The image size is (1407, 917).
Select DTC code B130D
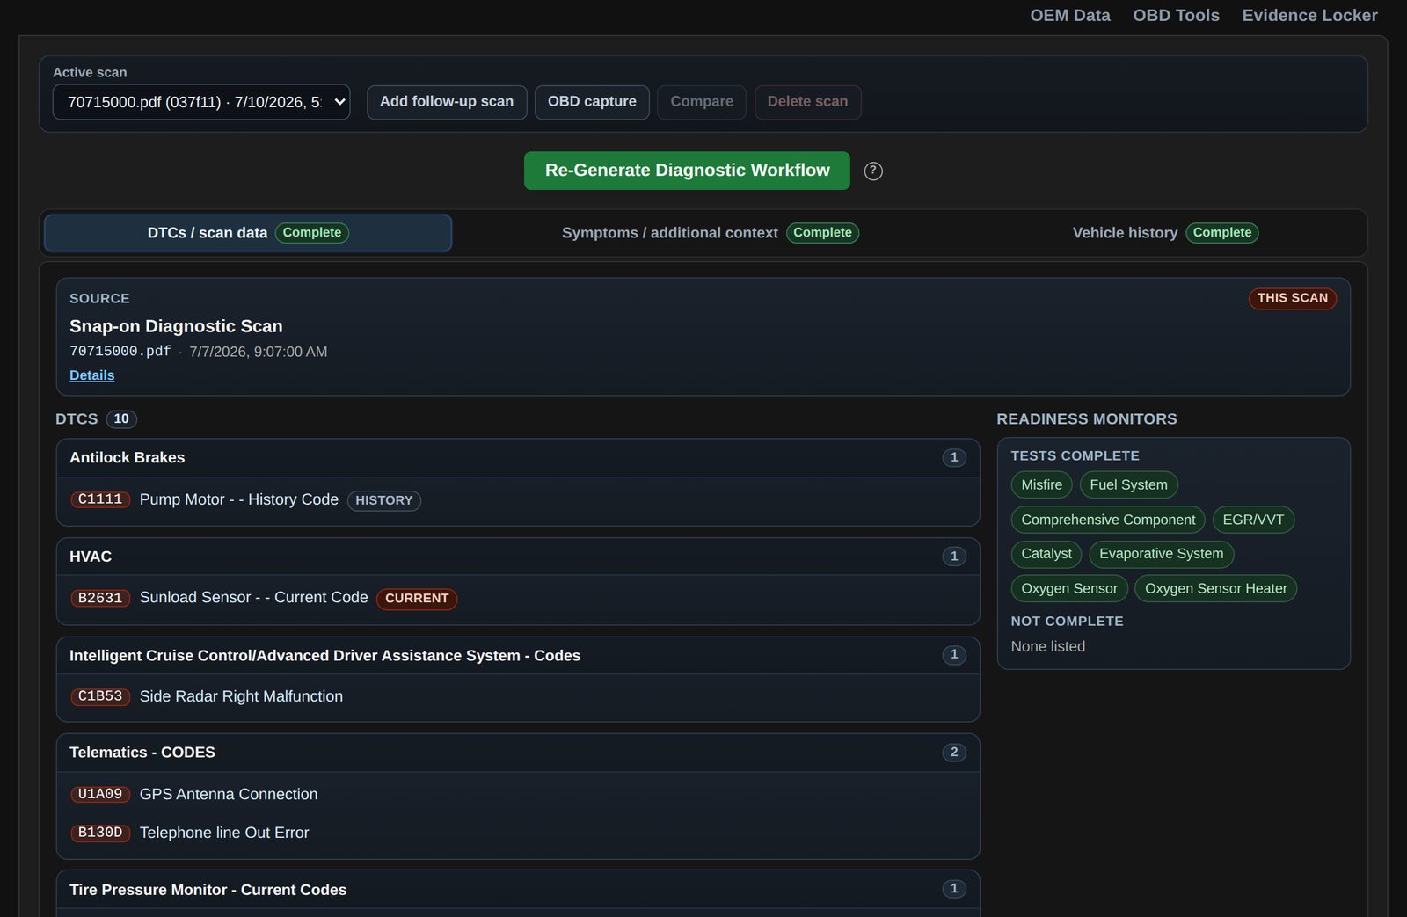[100, 833]
